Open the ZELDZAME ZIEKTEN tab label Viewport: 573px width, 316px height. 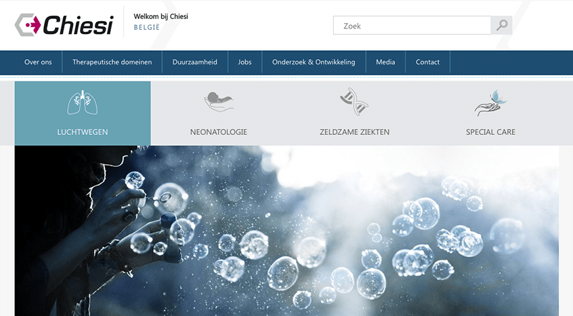[354, 132]
